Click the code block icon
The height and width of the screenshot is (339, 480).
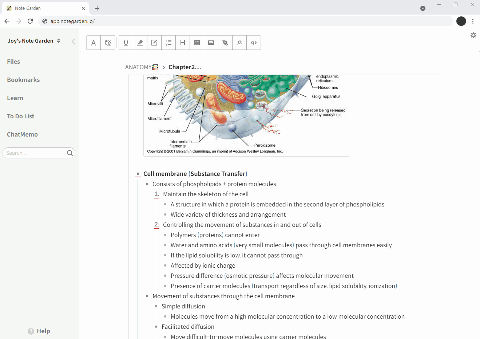pyautogui.click(x=254, y=43)
